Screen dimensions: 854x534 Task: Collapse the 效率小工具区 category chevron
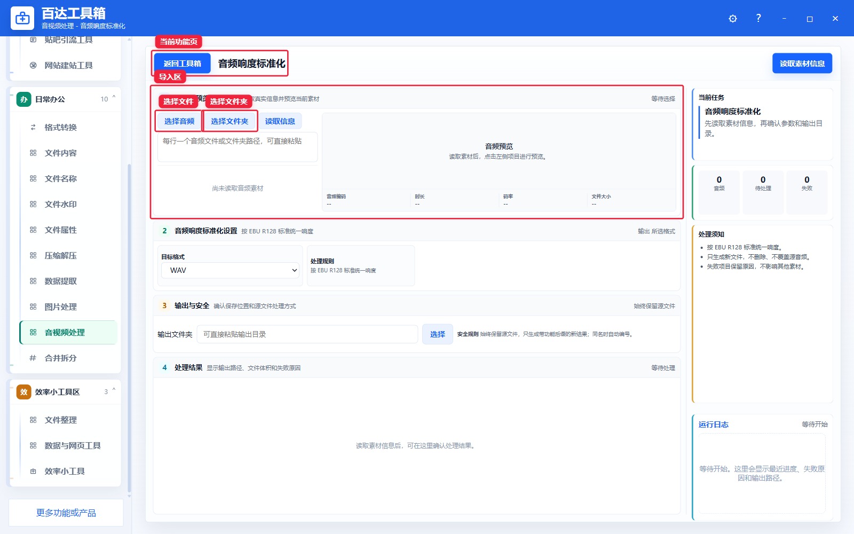click(x=114, y=391)
